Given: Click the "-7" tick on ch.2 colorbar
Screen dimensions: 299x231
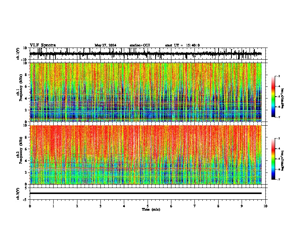Looking at the screenshot, I should point(278,179).
